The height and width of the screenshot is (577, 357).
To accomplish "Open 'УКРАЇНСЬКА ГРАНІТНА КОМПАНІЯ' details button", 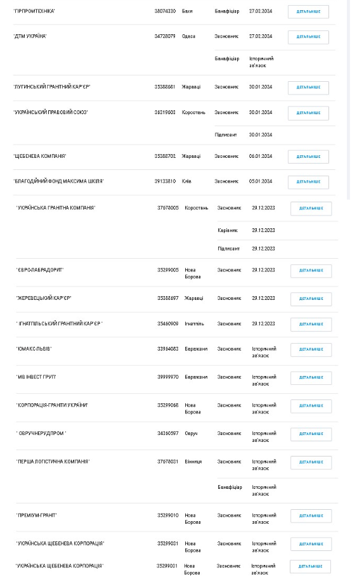I will pos(311,208).
